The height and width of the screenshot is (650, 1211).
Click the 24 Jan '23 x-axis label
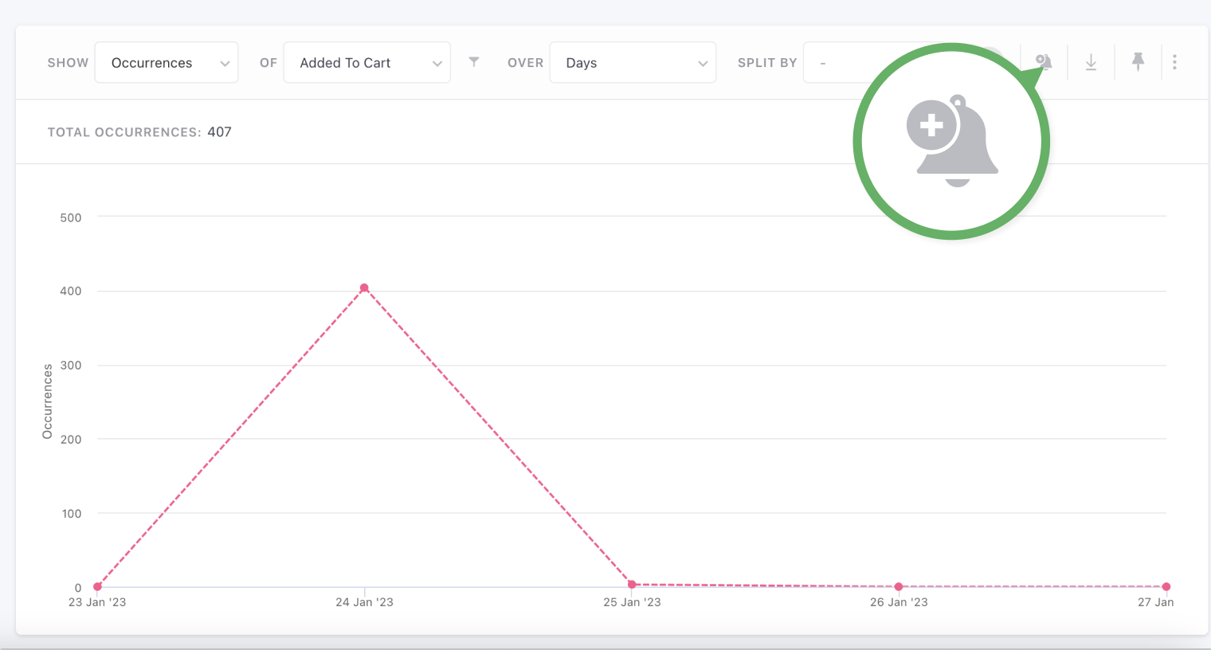364,602
